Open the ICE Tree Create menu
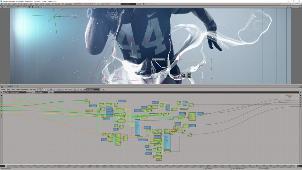The width and height of the screenshot is (302, 170). [3, 89]
